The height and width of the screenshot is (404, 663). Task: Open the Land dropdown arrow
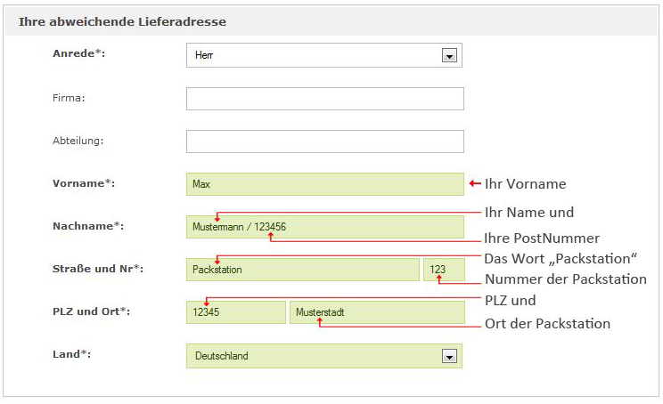pyautogui.click(x=449, y=356)
